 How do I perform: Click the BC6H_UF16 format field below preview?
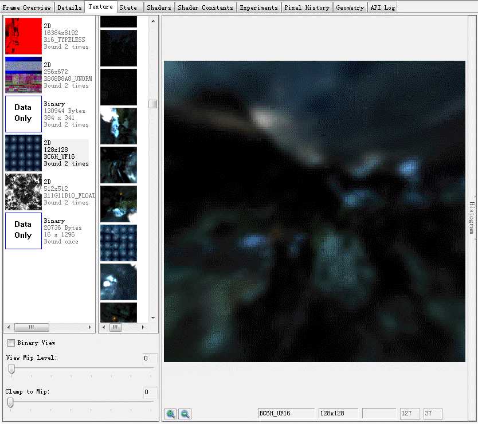(x=285, y=414)
